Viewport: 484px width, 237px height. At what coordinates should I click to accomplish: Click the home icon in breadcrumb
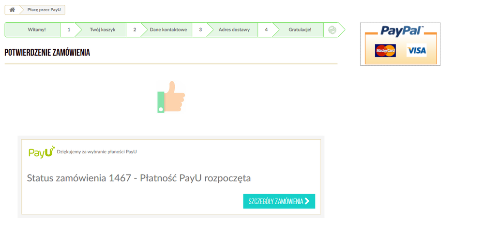12,10
